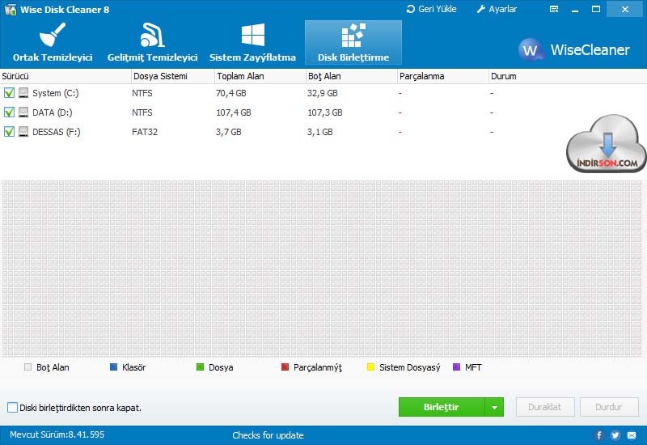
Task: Click the green Dosya legend swatch
Action: coord(200,367)
